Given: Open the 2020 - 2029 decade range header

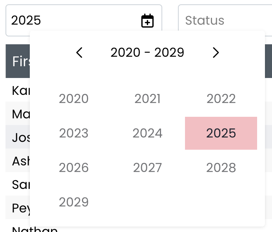Looking at the screenshot, I should pos(147,53).
